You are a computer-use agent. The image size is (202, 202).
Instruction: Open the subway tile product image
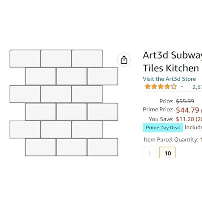pyautogui.click(x=64, y=103)
